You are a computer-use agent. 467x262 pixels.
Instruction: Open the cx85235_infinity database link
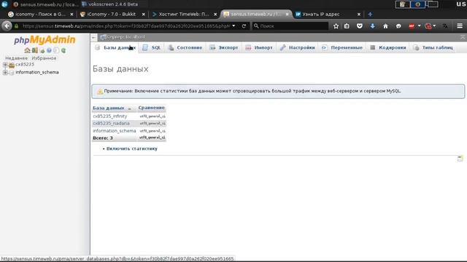click(110, 116)
